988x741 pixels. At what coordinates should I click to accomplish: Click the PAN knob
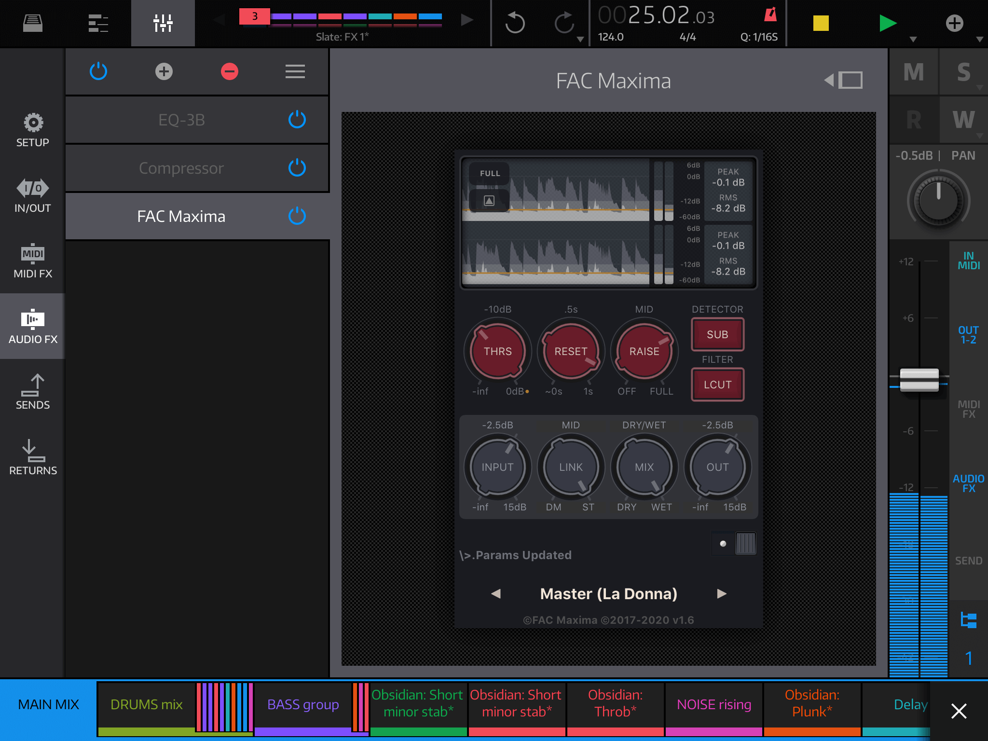tap(938, 201)
